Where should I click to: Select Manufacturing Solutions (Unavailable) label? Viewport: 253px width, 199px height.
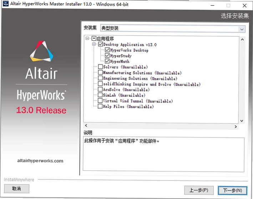pyautogui.click(x=142, y=73)
